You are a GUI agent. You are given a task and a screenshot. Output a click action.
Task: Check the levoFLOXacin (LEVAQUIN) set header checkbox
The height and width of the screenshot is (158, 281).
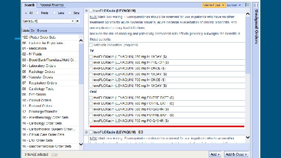pos(91,11)
